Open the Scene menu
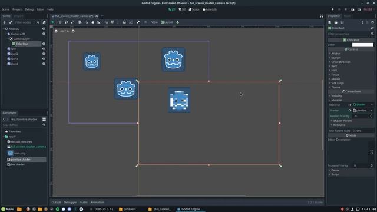The image size is (377, 212). [x=5, y=9]
